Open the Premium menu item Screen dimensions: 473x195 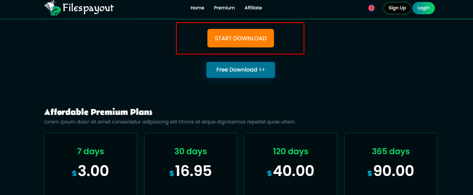tap(224, 8)
